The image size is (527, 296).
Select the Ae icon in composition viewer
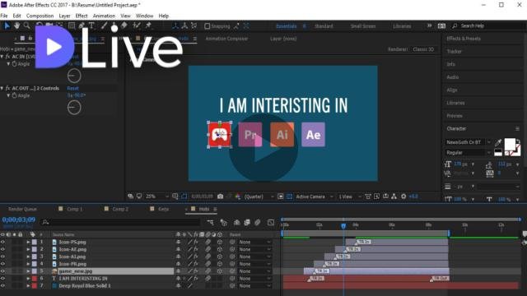313,135
